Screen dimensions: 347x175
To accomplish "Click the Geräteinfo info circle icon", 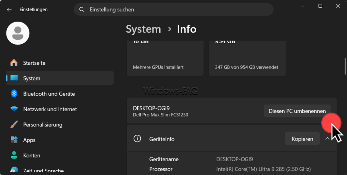I will [137, 139].
